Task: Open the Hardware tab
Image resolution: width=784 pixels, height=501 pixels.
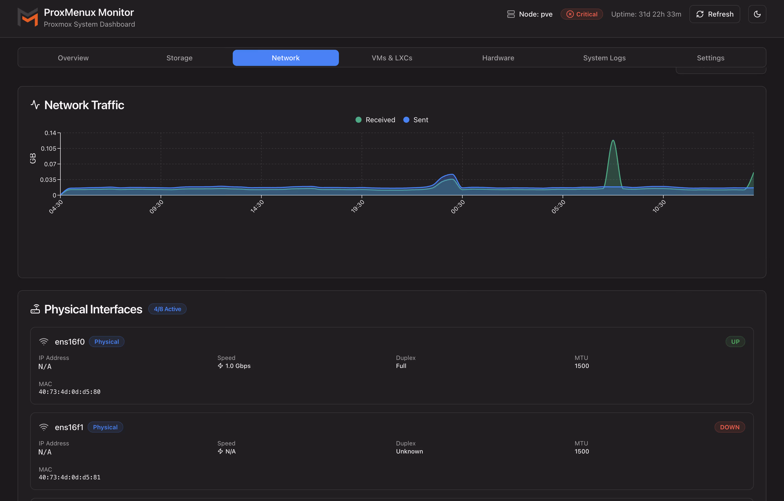Action: pos(498,58)
